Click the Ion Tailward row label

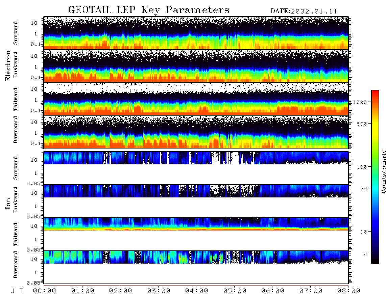click(x=16, y=234)
